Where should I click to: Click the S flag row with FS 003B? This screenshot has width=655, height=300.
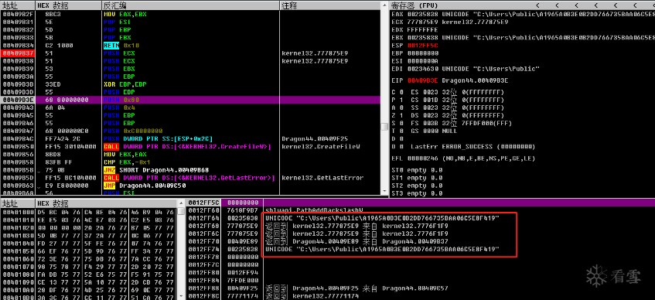452,123
